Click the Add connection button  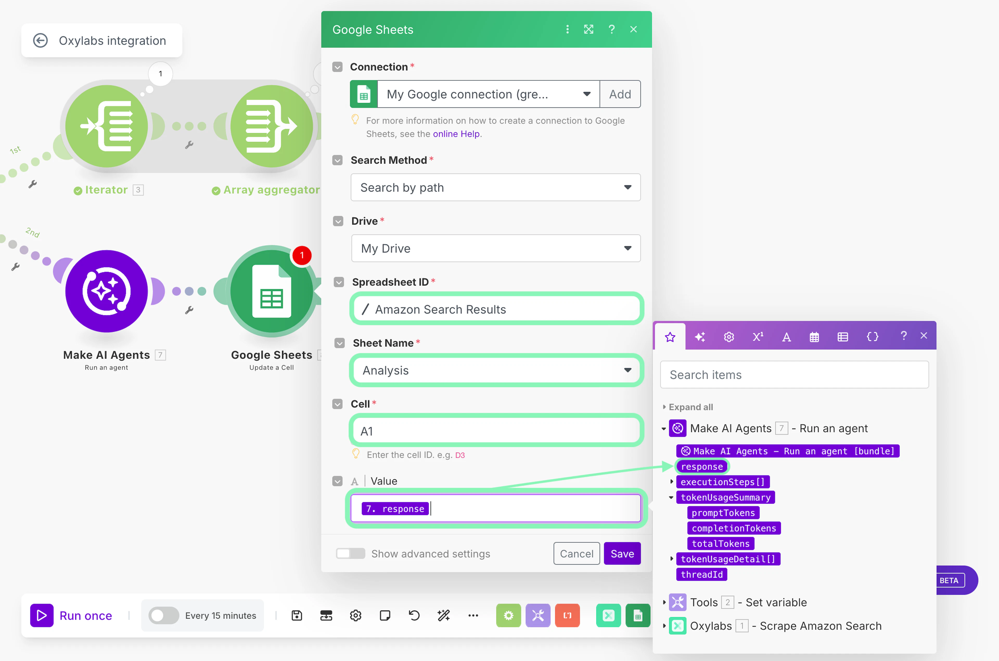[620, 94]
